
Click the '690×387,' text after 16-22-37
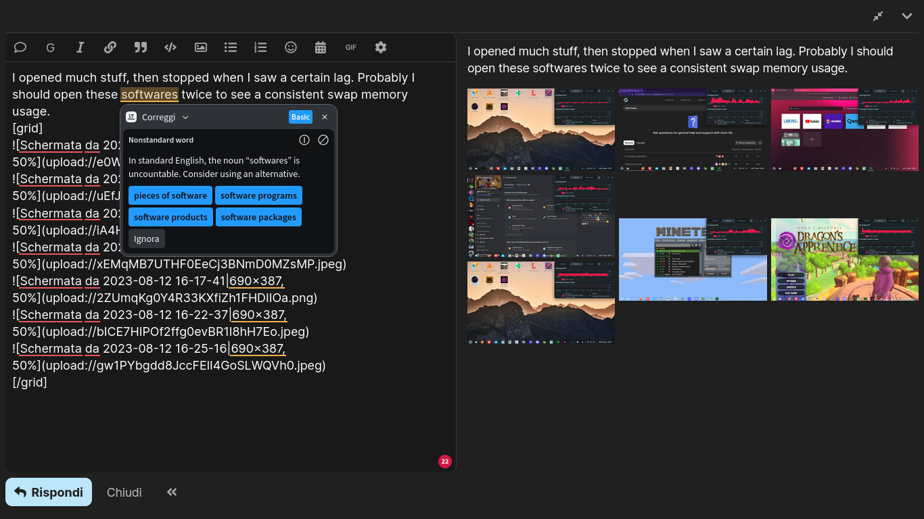coord(260,314)
